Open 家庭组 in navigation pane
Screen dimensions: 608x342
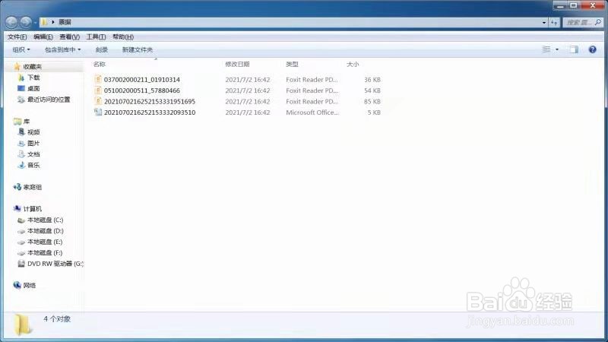click(x=33, y=187)
